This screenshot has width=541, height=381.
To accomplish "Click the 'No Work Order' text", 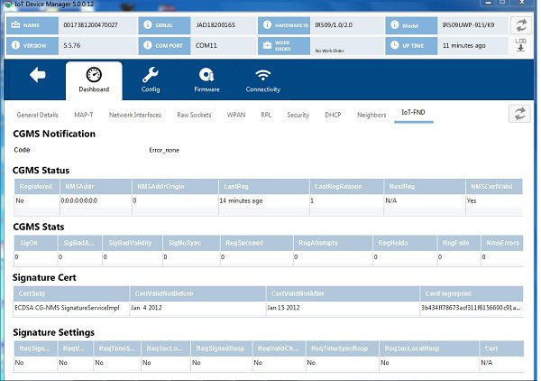I will (329, 51).
